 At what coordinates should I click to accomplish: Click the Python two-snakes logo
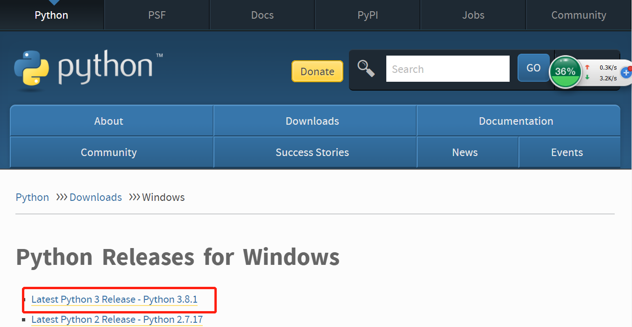click(30, 68)
